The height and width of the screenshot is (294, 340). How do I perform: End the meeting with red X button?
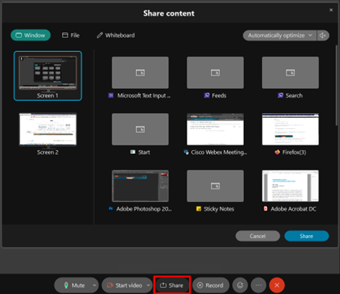click(x=277, y=285)
